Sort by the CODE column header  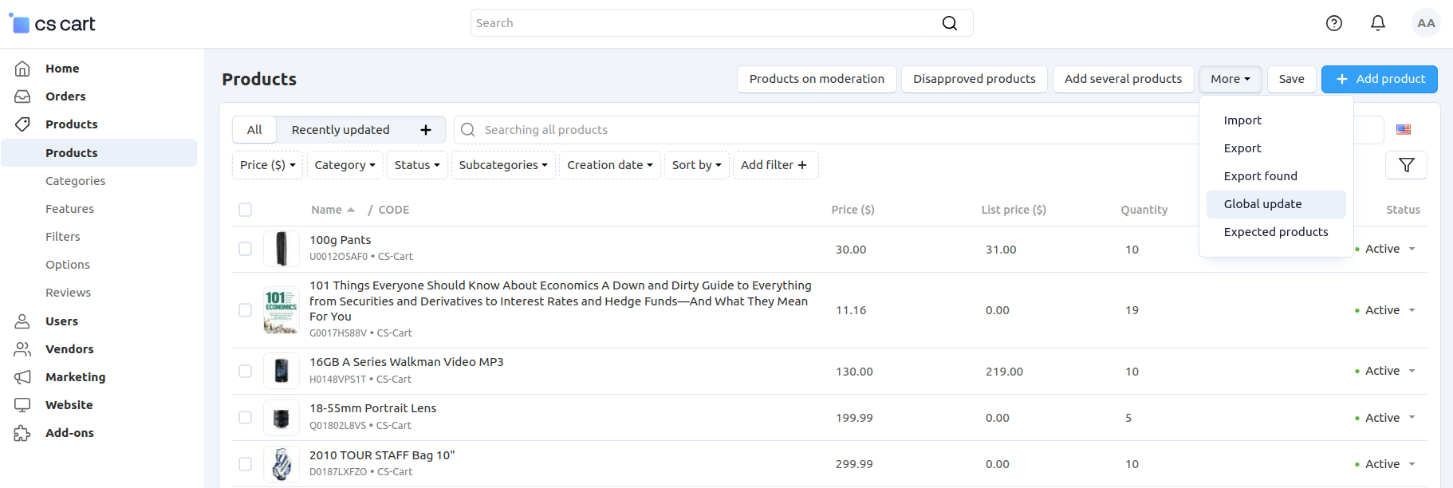[x=394, y=210]
